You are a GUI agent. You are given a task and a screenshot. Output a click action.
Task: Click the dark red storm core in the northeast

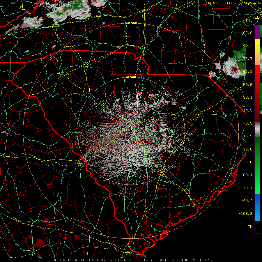(235, 69)
